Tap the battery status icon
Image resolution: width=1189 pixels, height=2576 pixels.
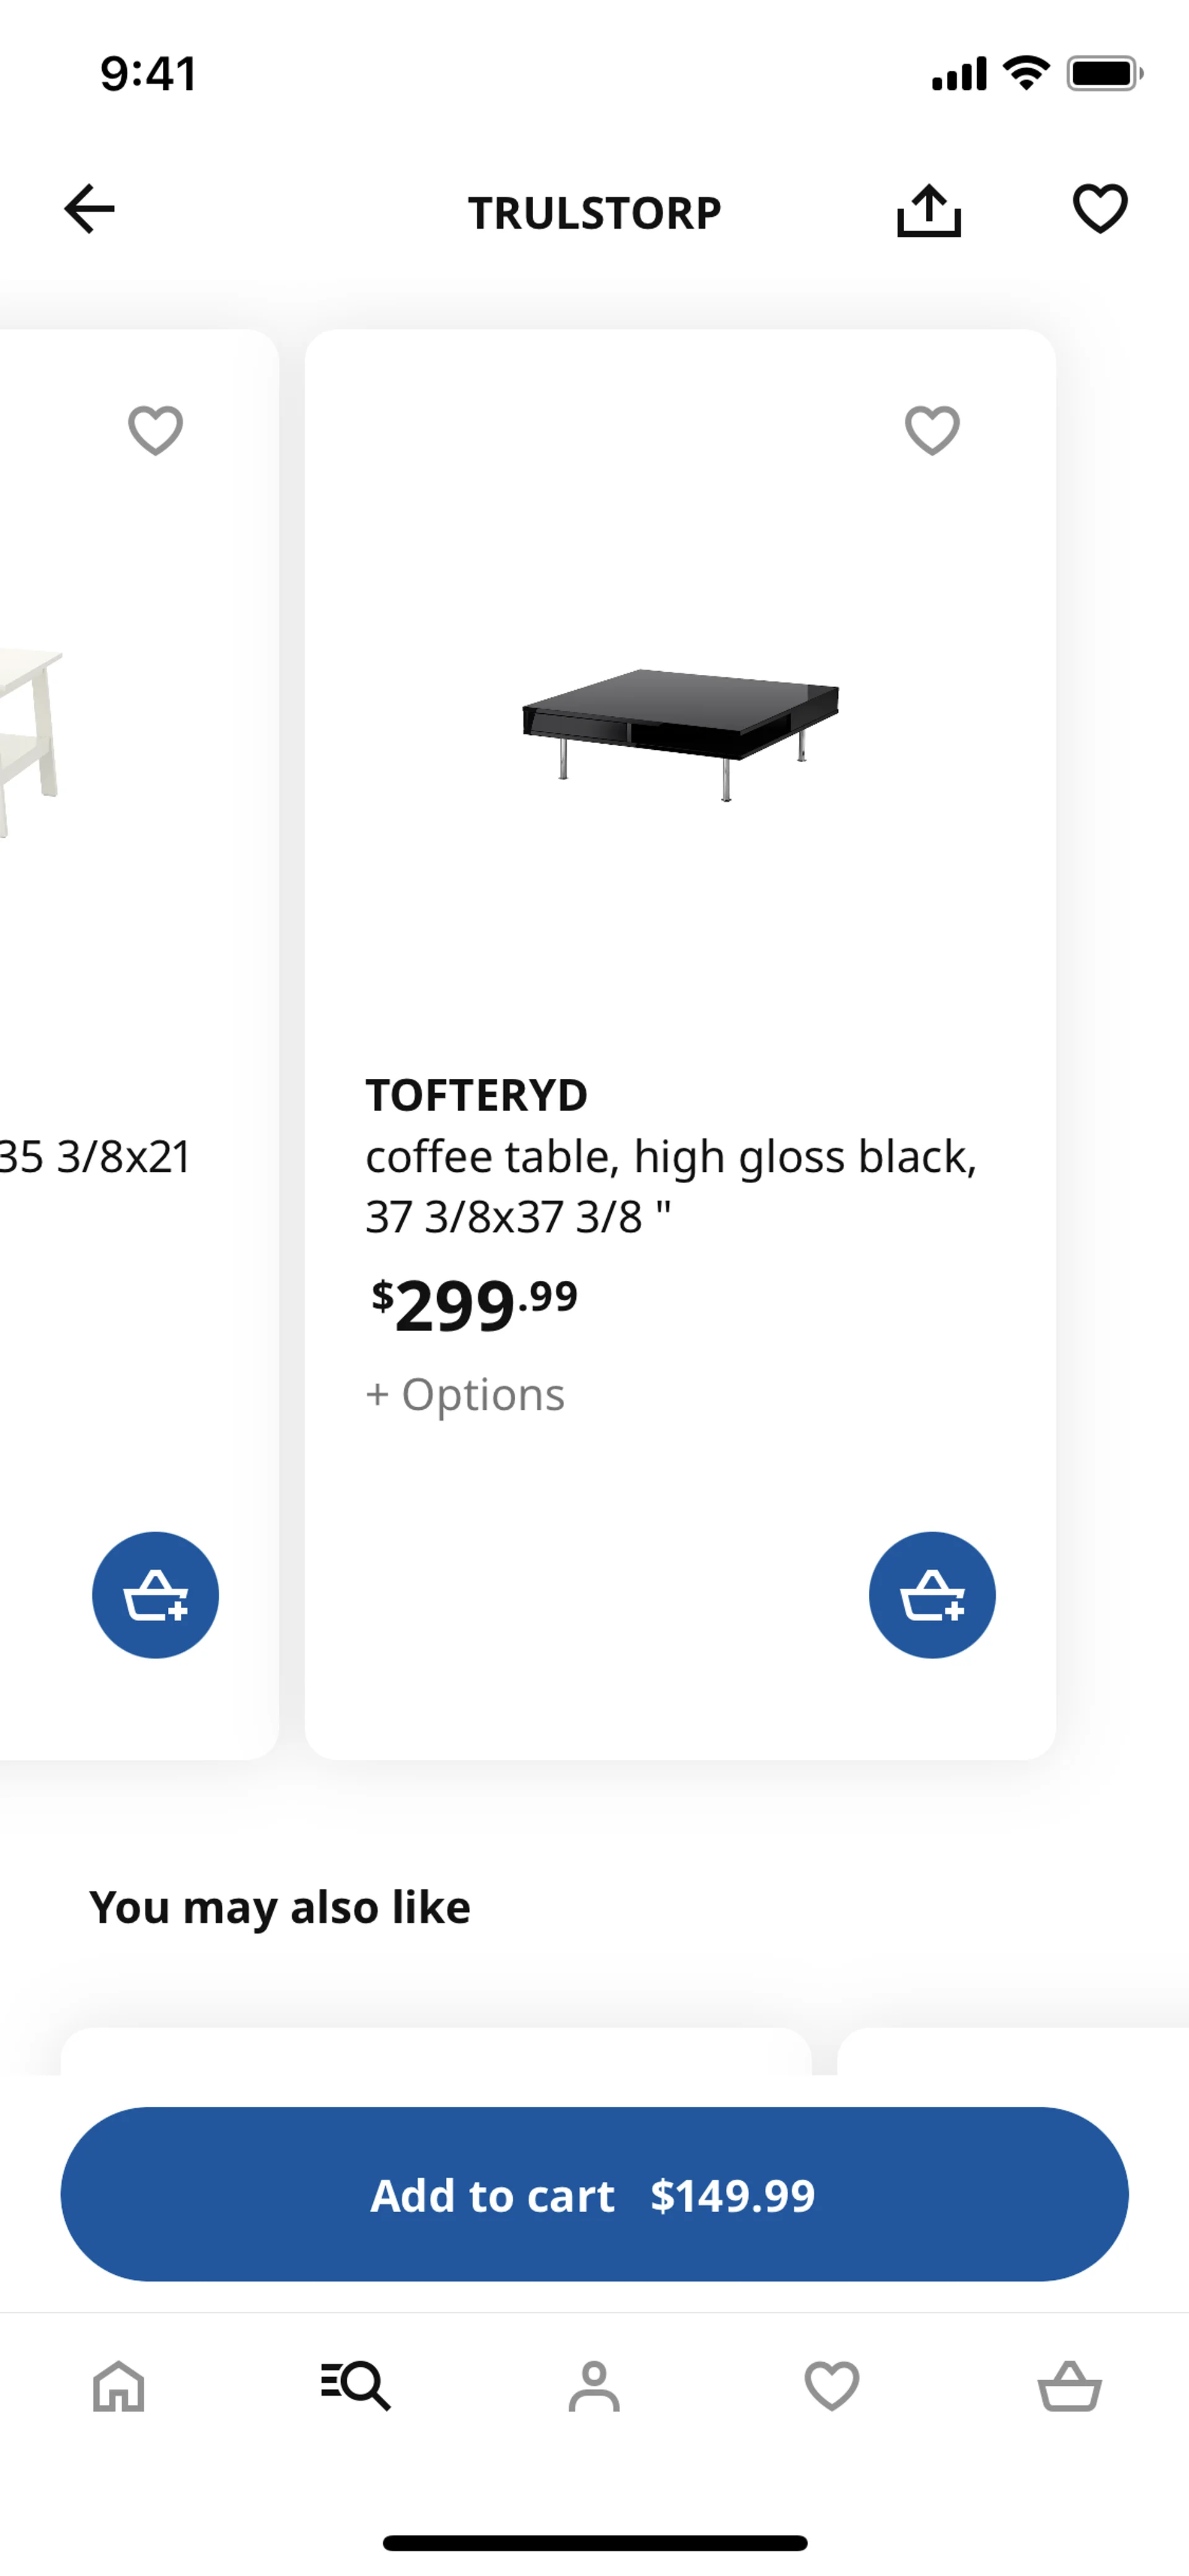1103,73
